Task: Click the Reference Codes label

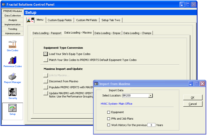Action: [13, 66]
